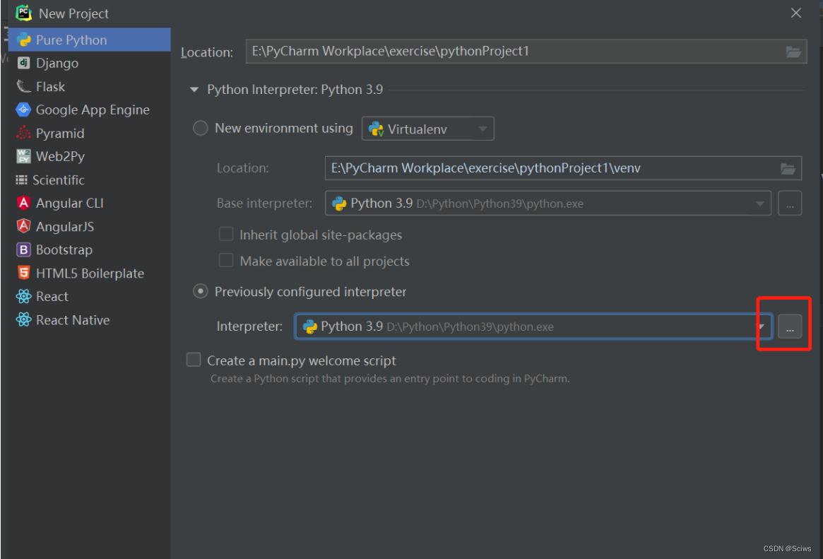Screen dimensions: 823x559
Task: Click the venv Location path field
Action: pos(562,168)
